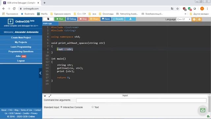The image size is (211, 119).
Task: Click the orange info icon next to Language
Action: point(194,19)
